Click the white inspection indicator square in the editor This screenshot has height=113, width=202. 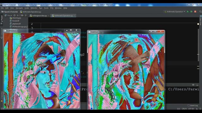(x=198, y=24)
